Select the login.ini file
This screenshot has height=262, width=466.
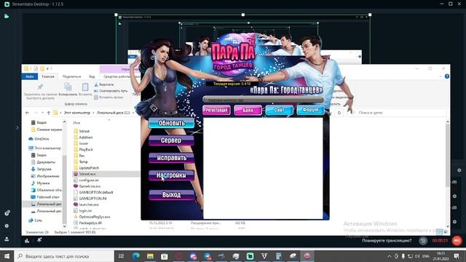[x=82, y=210]
